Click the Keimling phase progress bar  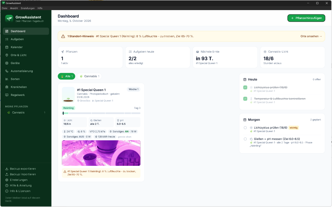[x=101, y=113]
